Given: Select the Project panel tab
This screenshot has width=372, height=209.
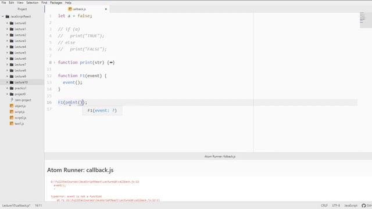Looking at the screenshot, I should pyautogui.click(x=22, y=9).
